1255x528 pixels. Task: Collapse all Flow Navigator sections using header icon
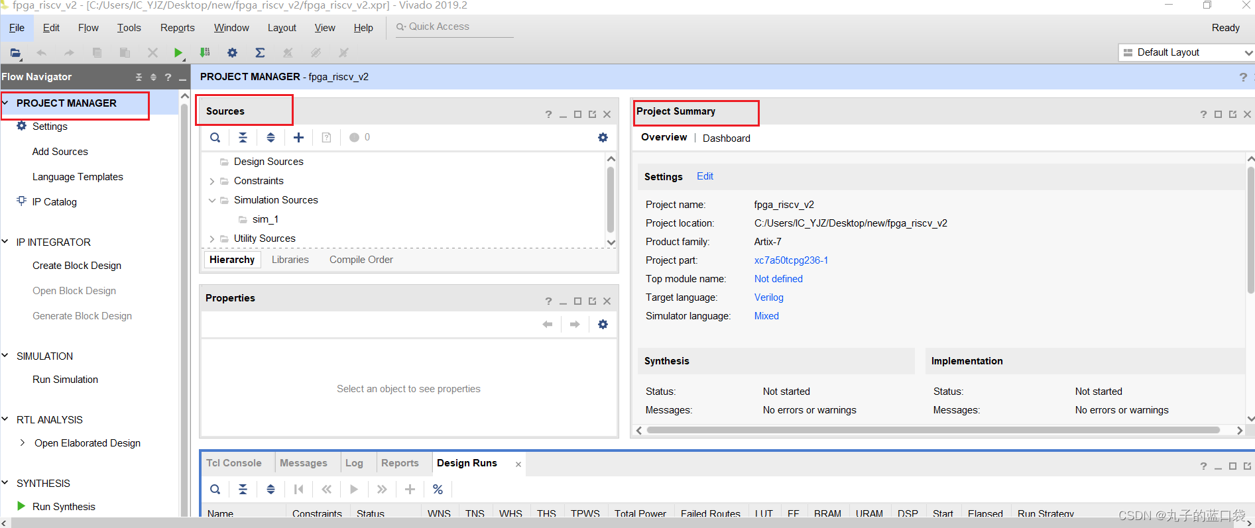tap(139, 77)
